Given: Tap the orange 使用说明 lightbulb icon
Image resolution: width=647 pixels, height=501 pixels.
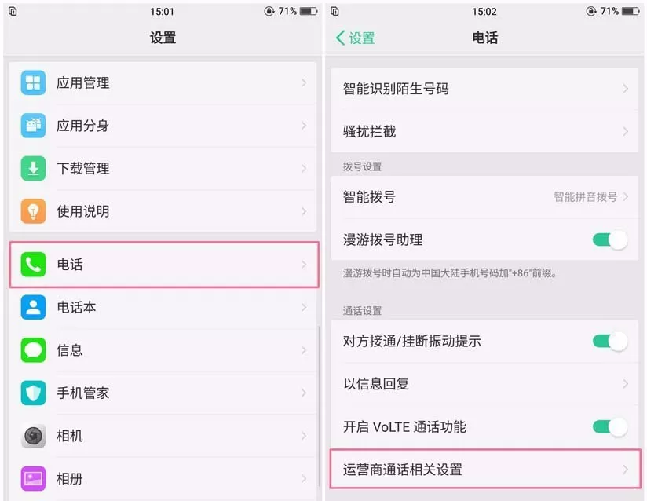Looking at the screenshot, I should (33, 211).
